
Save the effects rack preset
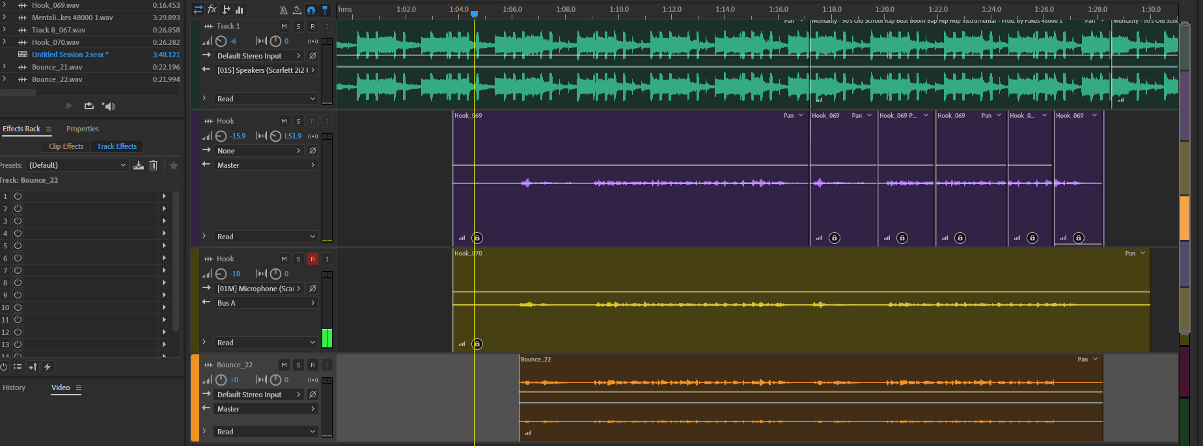(139, 165)
